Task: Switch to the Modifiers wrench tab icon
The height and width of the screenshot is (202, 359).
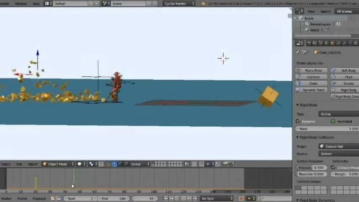Action: point(344,43)
